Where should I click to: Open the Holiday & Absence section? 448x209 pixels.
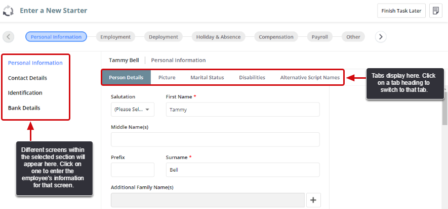[x=218, y=37]
